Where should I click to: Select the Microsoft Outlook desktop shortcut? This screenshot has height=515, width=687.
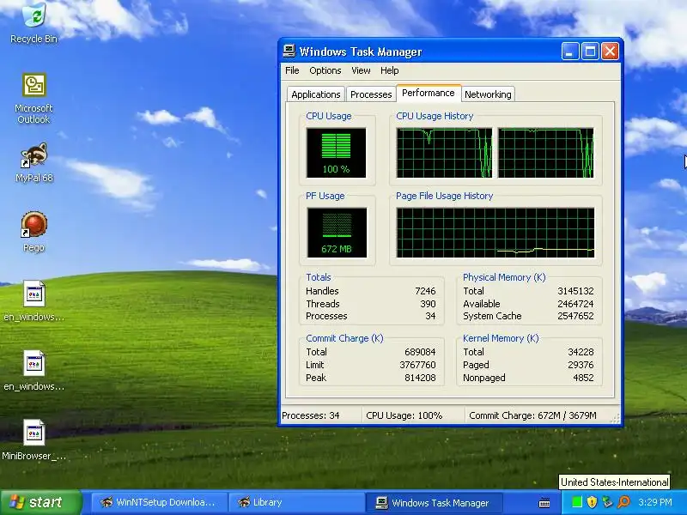(33, 98)
